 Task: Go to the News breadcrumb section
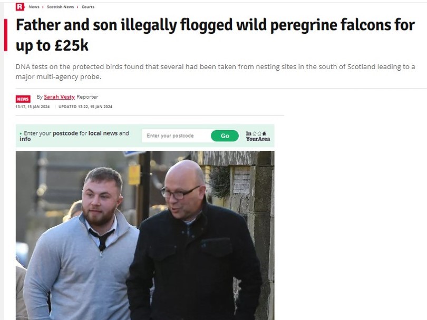pyautogui.click(x=34, y=7)
